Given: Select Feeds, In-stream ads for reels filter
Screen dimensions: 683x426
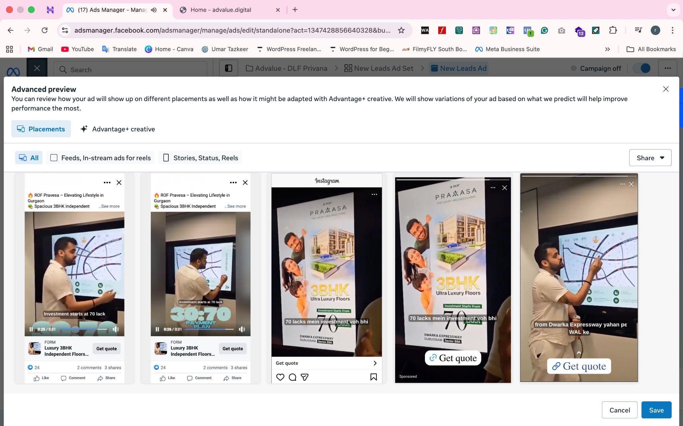Looking at the screenshot, I should [100, 158].
